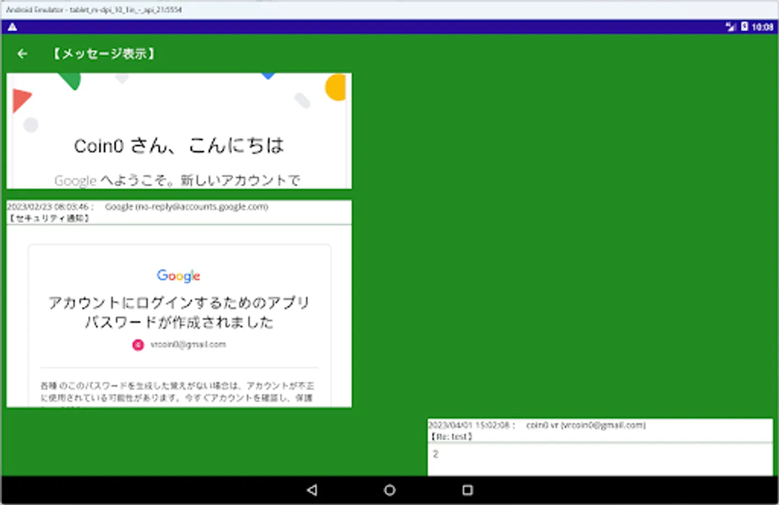Click the message body containing 2
Image resolution: width=779 pixels, height=505 pixels.
point(600,460)
